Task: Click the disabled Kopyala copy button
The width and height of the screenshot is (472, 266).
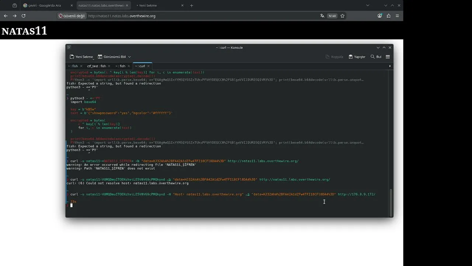Action: 334,57
